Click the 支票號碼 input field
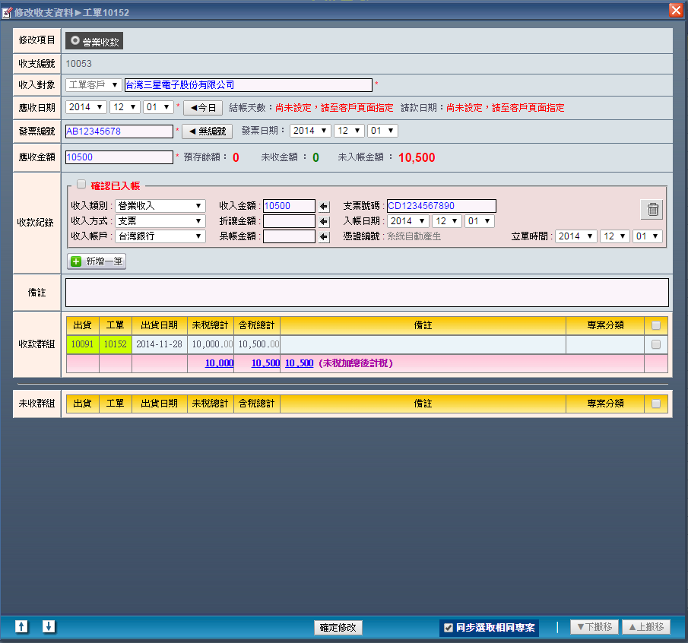This screenshot has height=643, width=688. [x=441, y=206]
